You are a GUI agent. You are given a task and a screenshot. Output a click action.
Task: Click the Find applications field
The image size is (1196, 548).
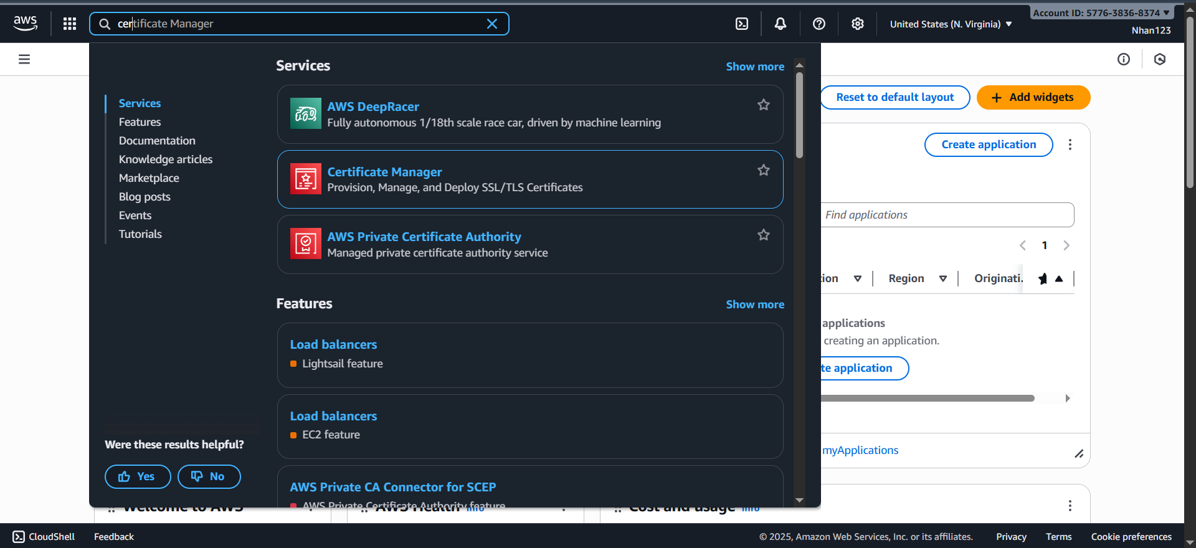click(947, 215)
